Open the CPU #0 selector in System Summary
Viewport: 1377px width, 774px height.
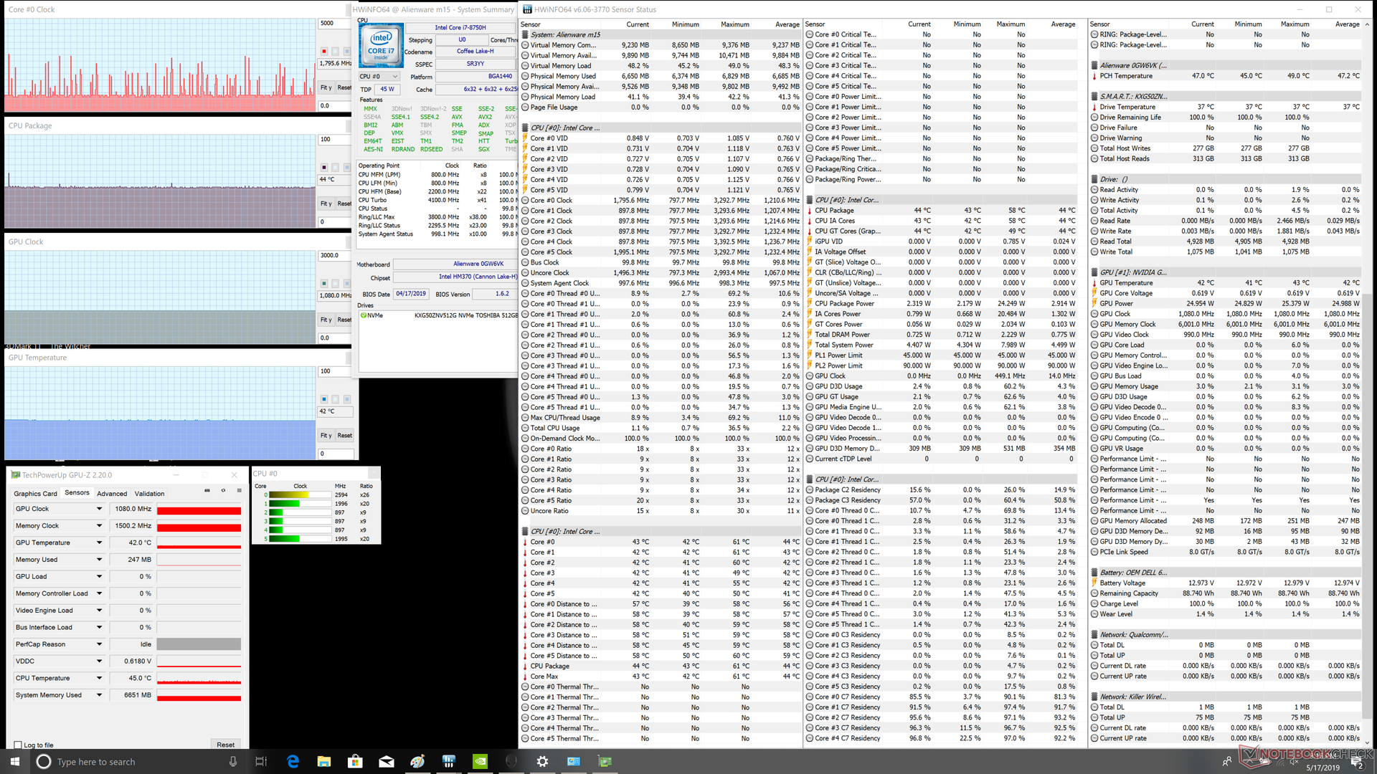[x=380, y=77]
